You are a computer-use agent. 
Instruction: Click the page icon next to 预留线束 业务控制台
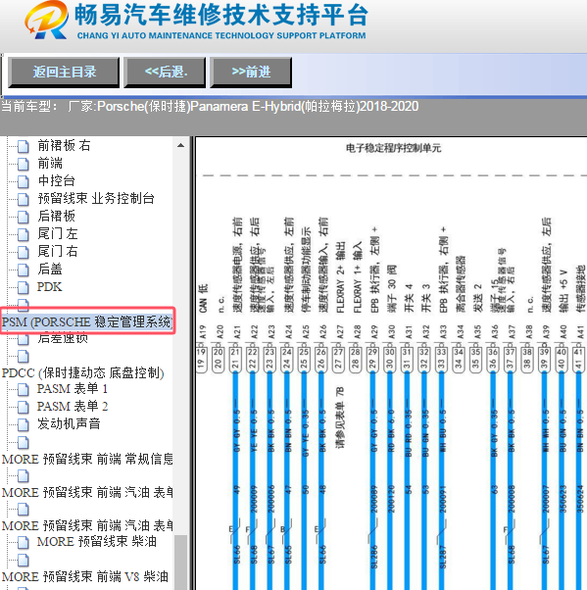[x=23, y=199]
